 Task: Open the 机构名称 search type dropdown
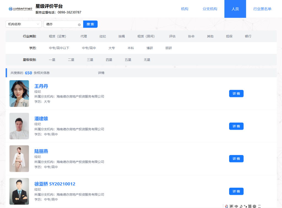point(24,24)
